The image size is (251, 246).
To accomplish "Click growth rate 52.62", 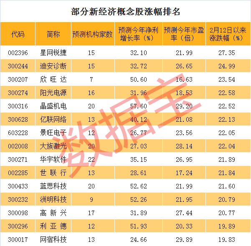I will (x=139, y=186).
